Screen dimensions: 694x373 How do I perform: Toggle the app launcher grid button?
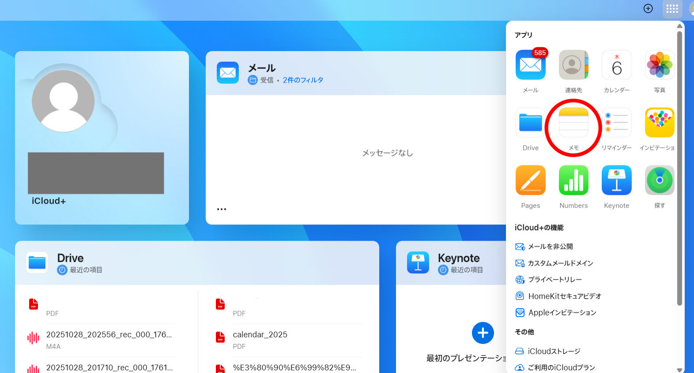click(672, 8)
